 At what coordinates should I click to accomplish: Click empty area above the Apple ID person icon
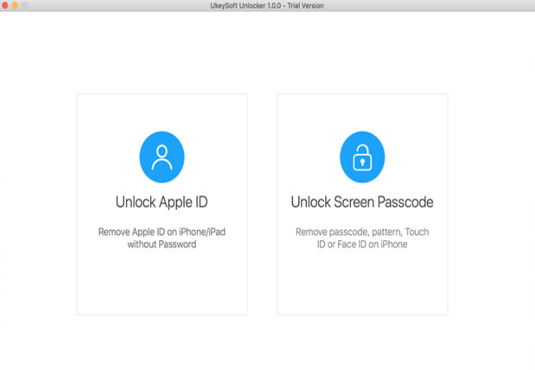coord(161,113)
